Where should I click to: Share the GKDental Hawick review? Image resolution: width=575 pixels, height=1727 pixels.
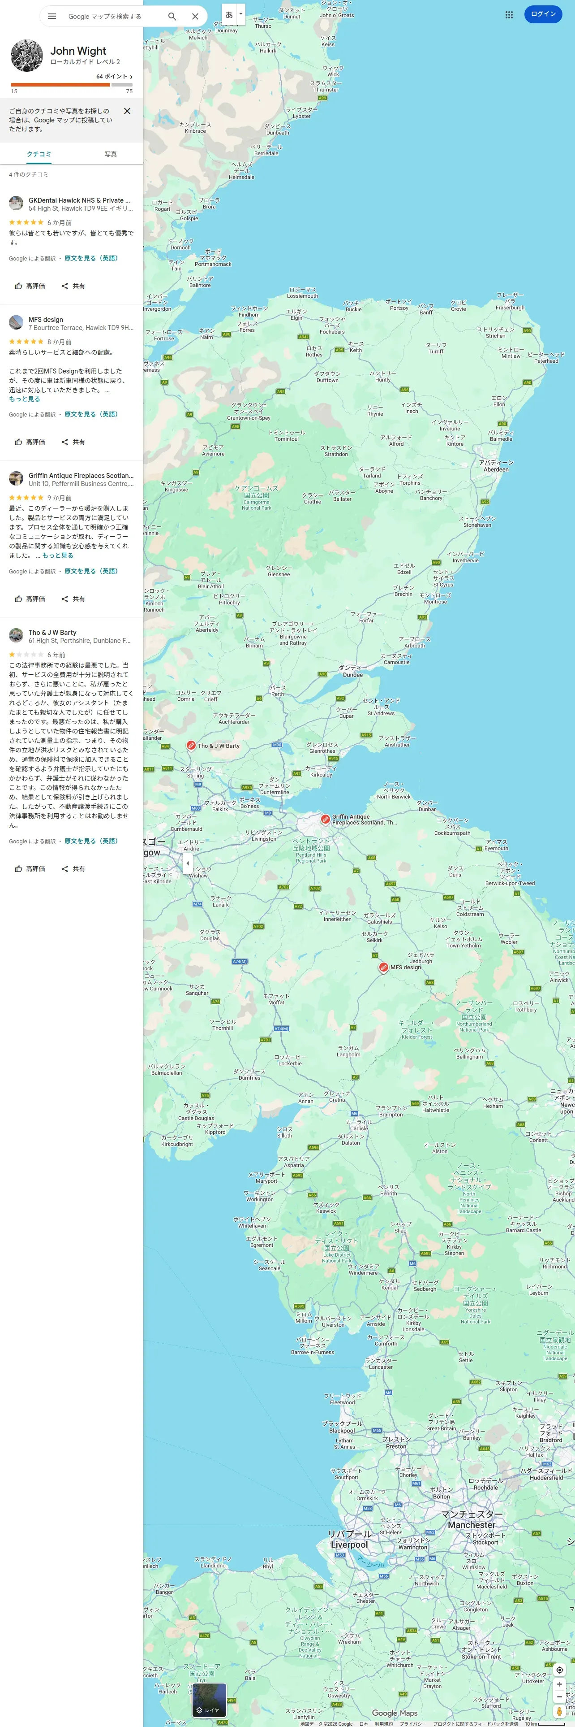tap(73, 286)
